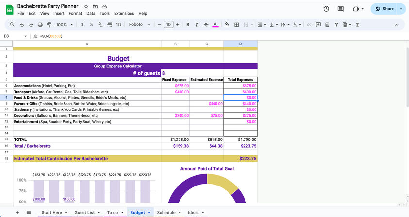Viewport: 409px width, 217px height.
Task: Select the $675.00 Accomodations fixed expense cell
Action: [175, 86]
